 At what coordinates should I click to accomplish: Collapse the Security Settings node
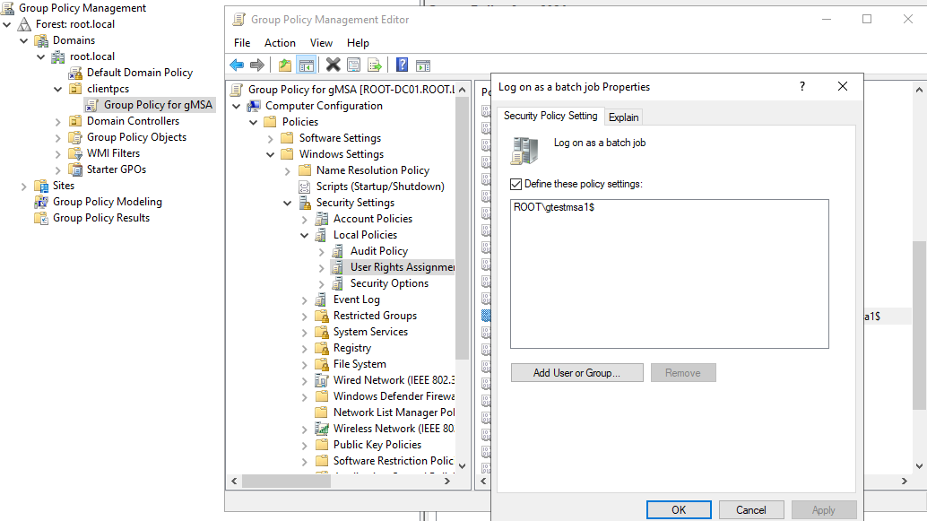[288, 202]
